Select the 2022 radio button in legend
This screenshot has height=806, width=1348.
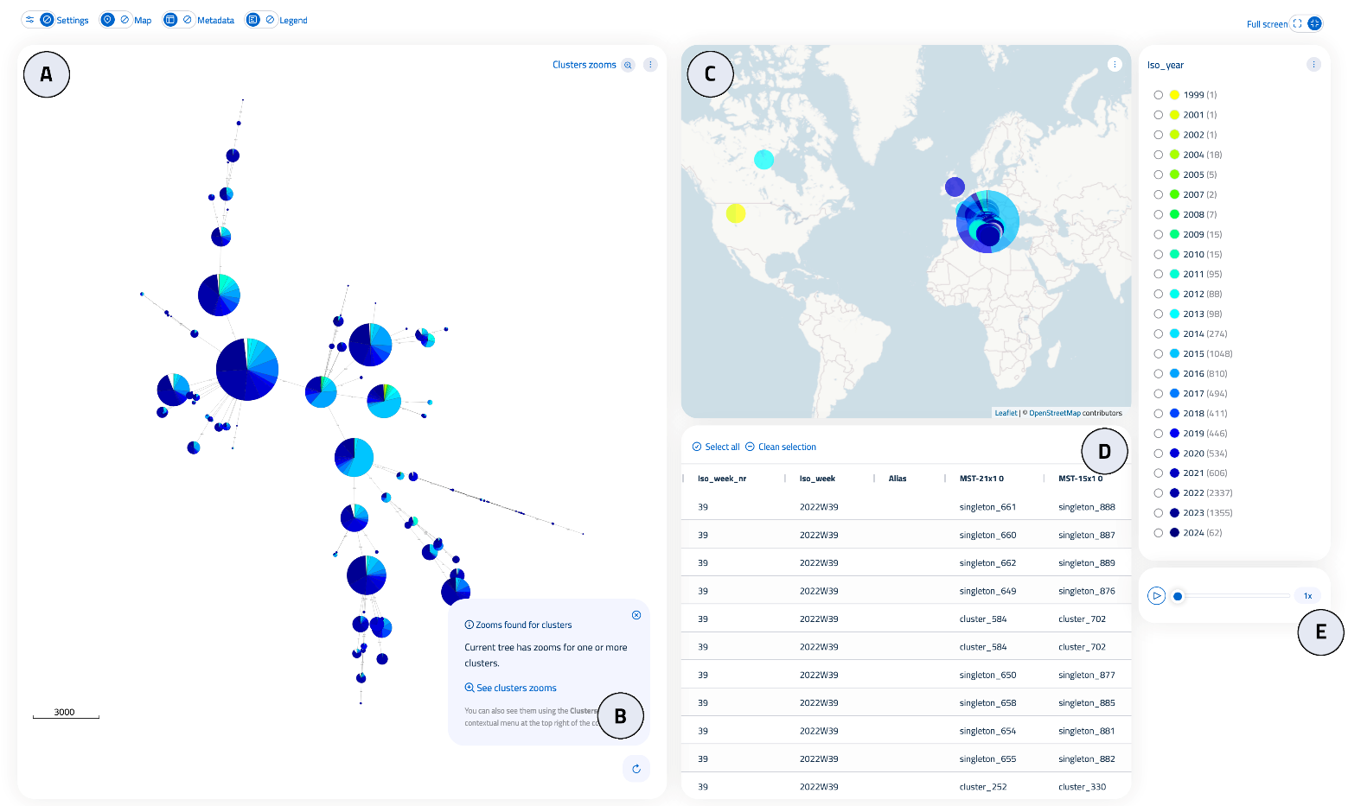(x=1159, y=493)
